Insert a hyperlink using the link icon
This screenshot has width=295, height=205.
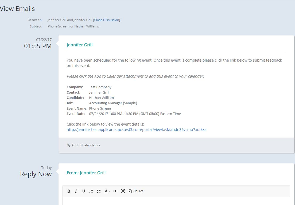tap(115, 191)
